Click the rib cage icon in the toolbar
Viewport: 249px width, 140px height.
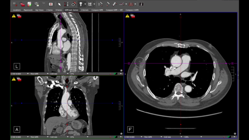click(131, 4)
